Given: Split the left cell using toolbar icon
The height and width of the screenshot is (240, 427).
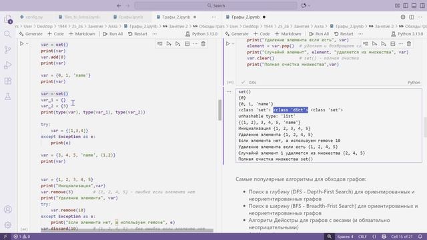Looking at the screenshot, I should click(x=187, y=44).
